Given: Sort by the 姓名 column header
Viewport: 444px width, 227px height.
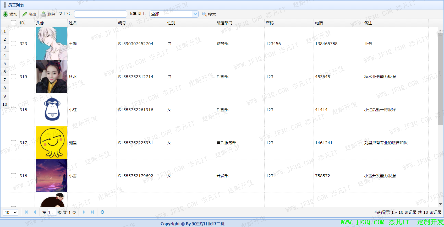Looking at the screenshot, I should tap(73, 23).
